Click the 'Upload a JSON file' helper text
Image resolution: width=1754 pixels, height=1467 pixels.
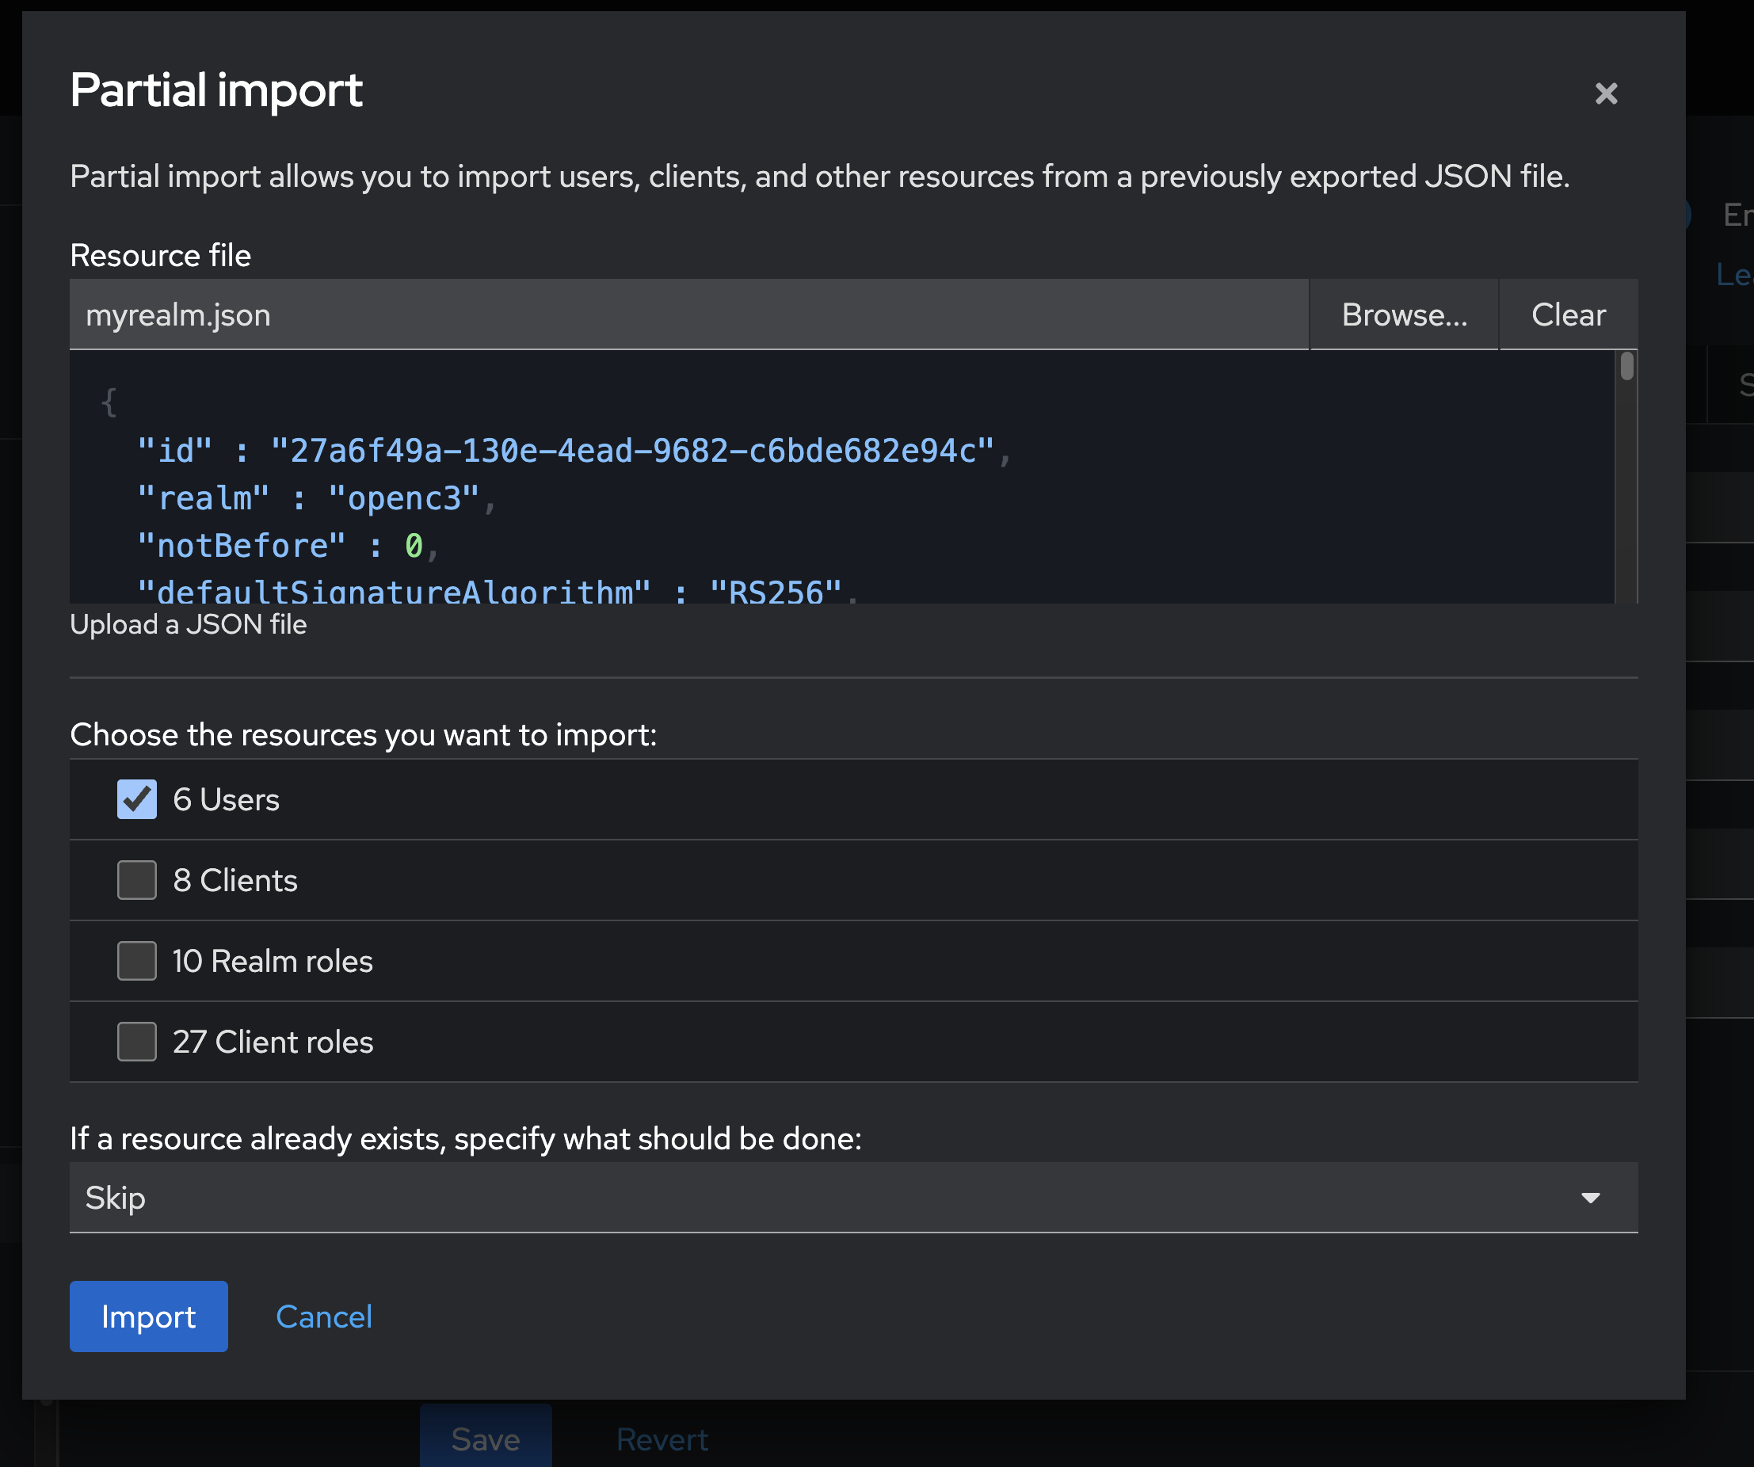tap(189, 624)
